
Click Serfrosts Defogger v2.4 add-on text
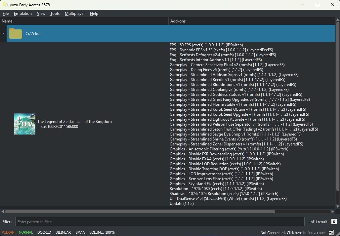(223, 55)
